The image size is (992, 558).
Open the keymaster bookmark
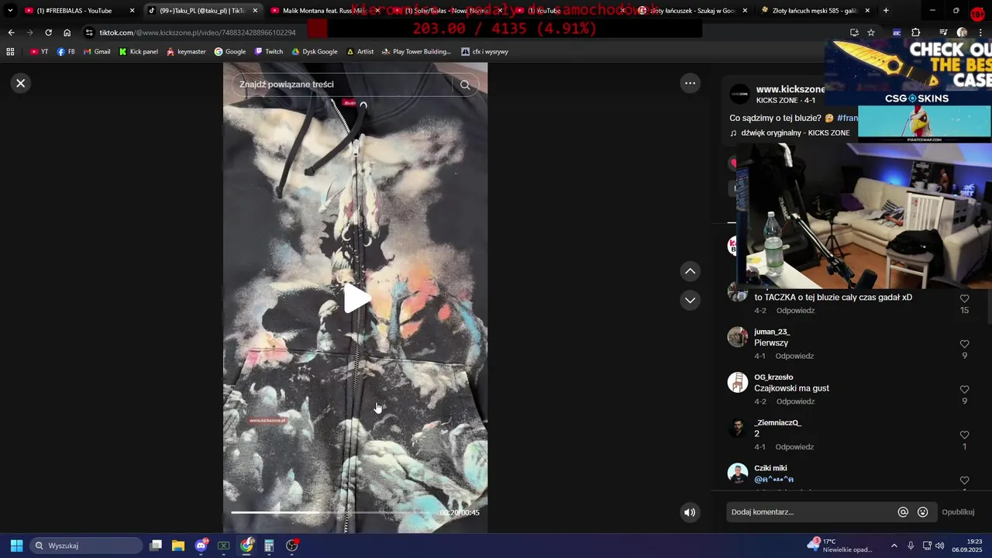tap(186, 52)
